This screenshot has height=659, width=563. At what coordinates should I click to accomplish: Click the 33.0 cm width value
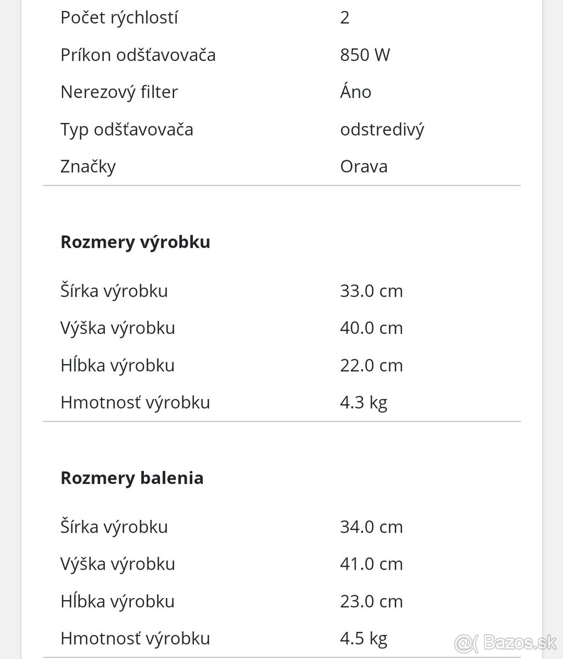(371, 291)
